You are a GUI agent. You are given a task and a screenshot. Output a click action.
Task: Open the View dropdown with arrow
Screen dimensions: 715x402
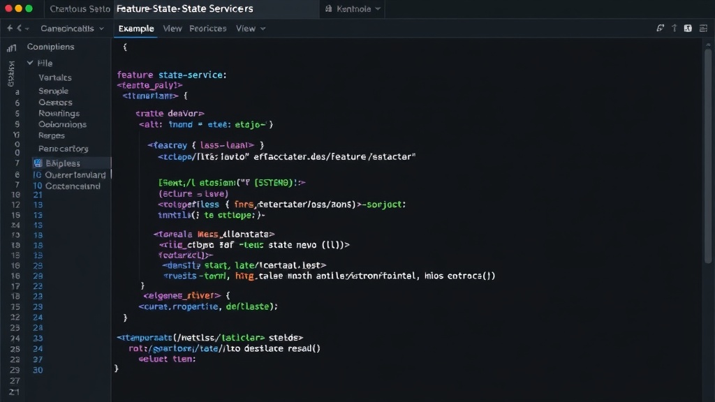(x=251, y=28)
